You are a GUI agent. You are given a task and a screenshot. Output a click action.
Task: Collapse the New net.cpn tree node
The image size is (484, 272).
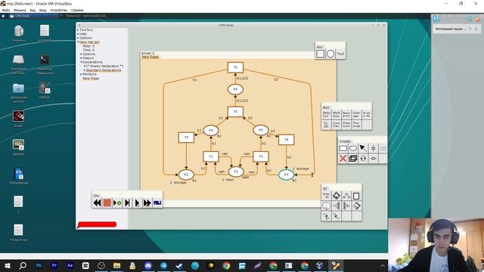pos(78,42)
